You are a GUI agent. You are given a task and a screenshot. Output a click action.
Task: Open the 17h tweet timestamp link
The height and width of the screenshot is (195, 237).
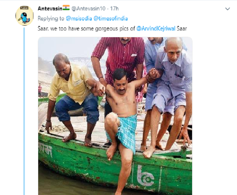pyautogui.click(x=114, y=9)
